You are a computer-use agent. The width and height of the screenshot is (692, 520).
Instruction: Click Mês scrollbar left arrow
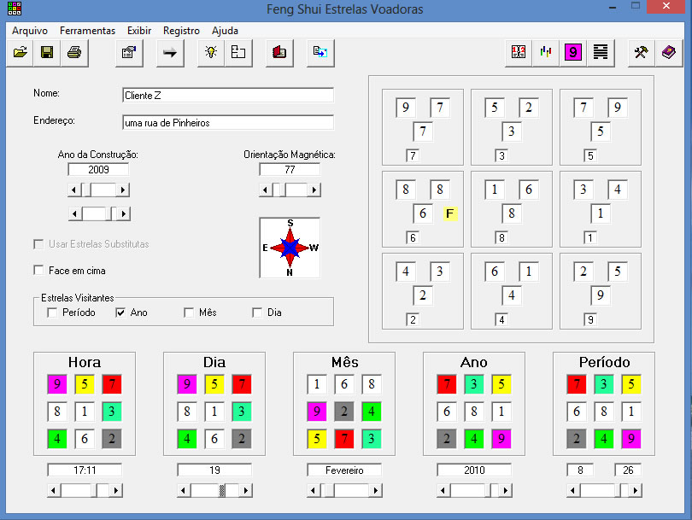313,490
